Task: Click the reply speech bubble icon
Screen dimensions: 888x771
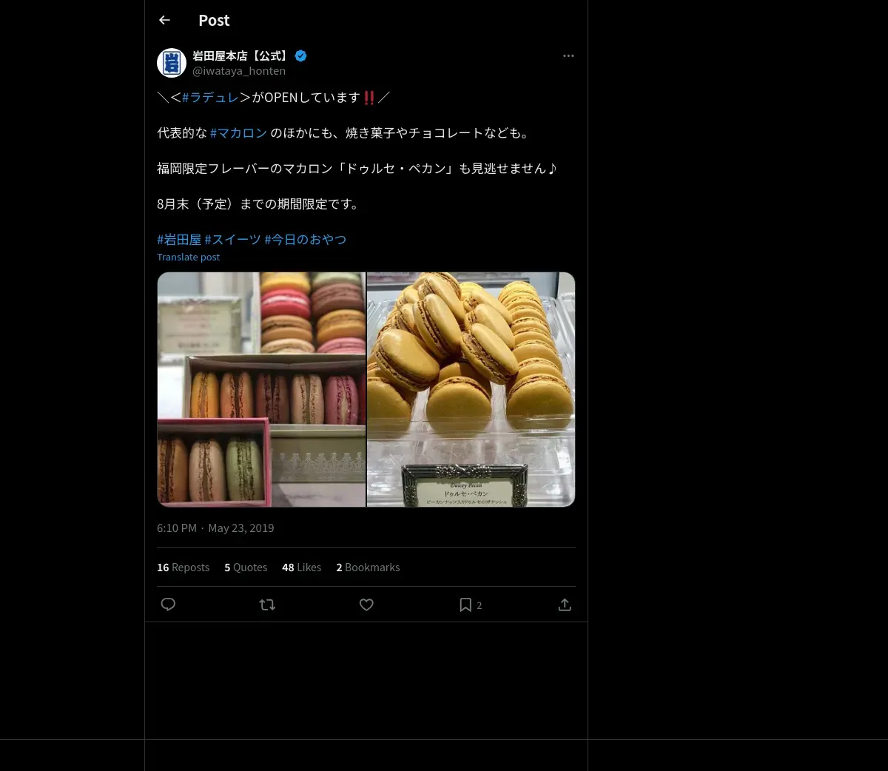Action: click(168, 605)
